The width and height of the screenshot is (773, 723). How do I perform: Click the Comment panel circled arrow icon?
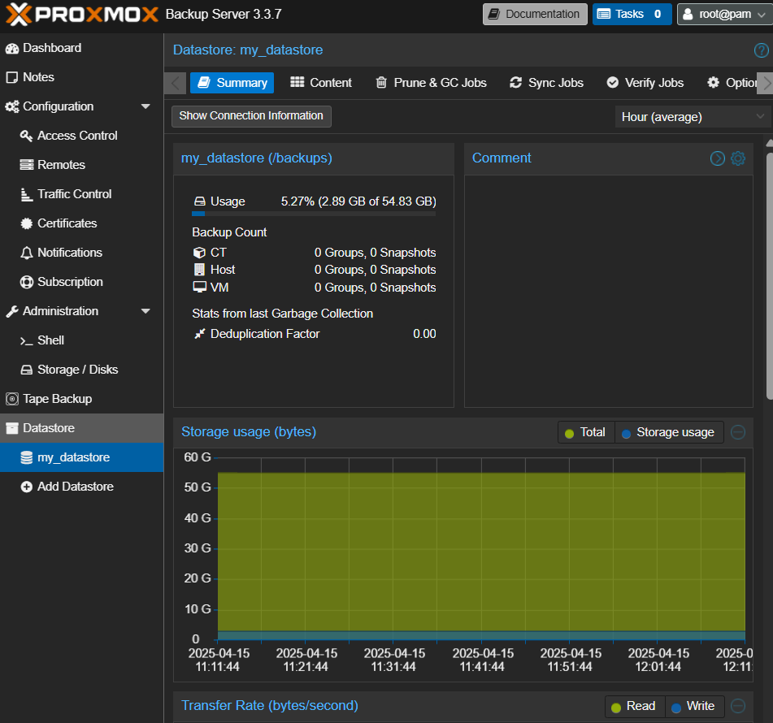718,158
